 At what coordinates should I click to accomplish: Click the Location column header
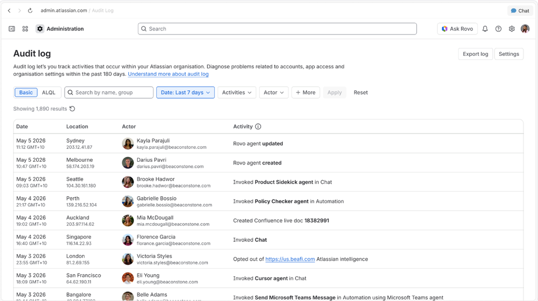77,127
